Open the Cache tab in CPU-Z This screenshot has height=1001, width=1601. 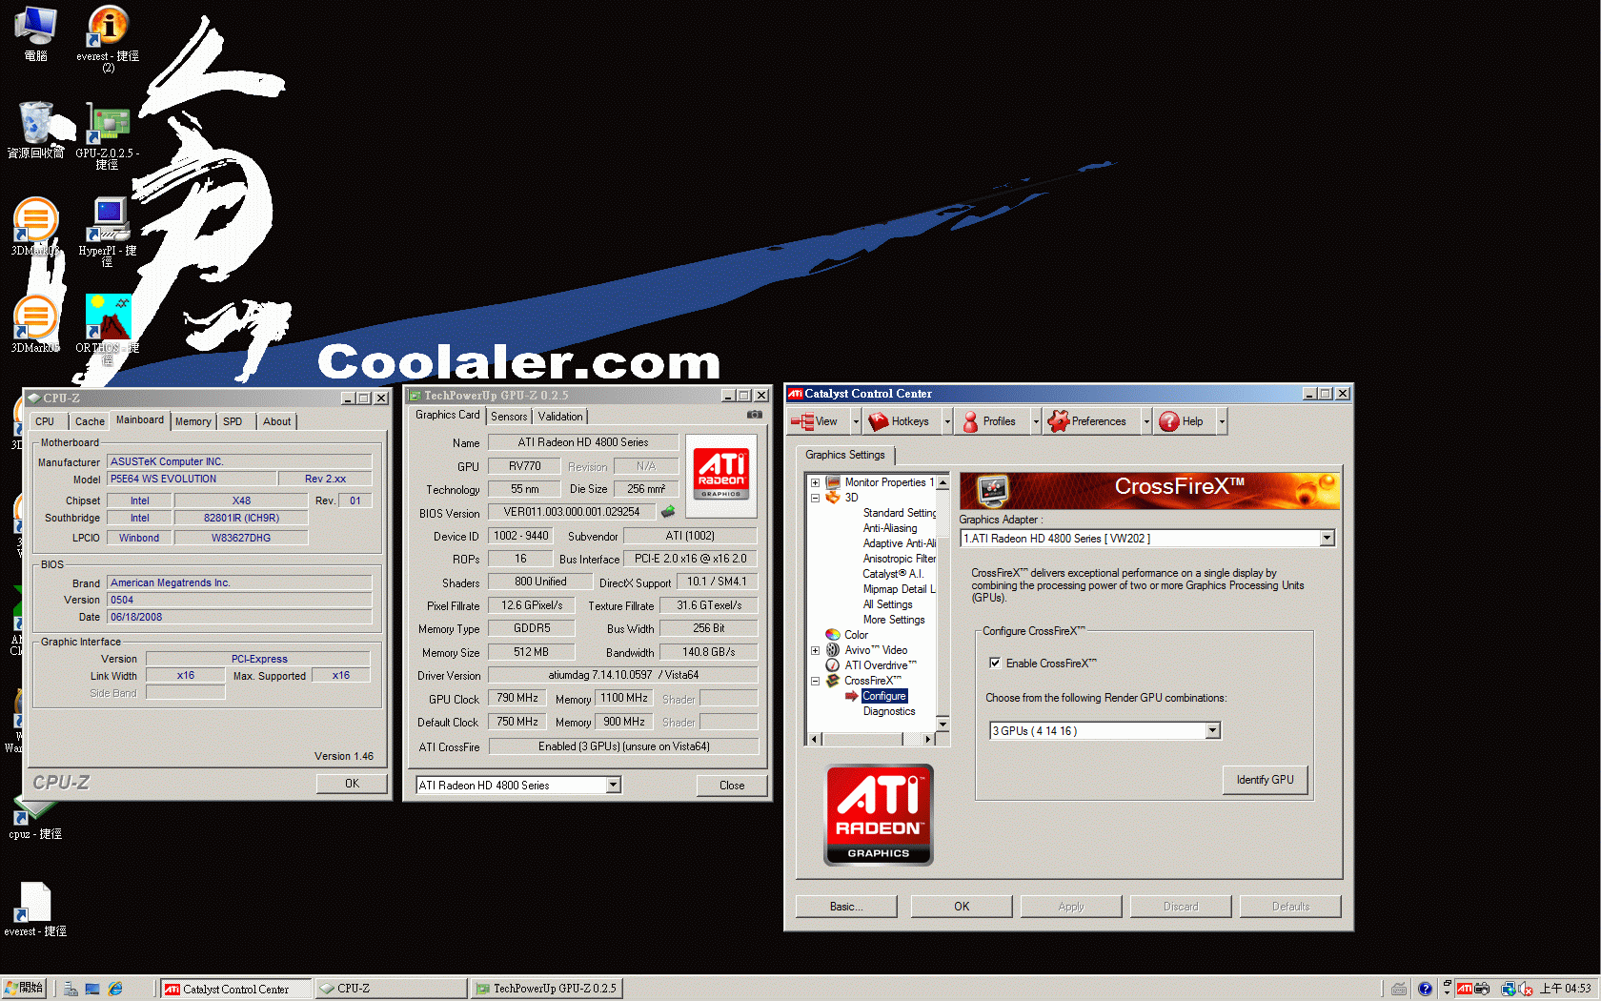(90, 421)
